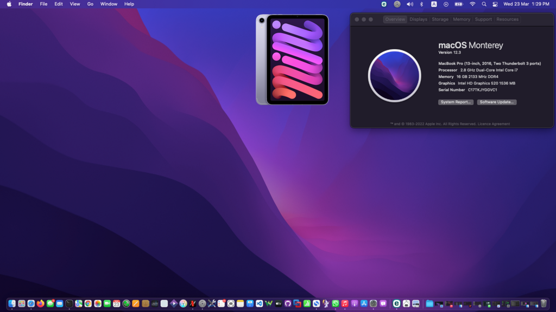Screen dimensions: 556x312
Task: Open FaceTime from the Dock
Action: (x=107, y=303)
